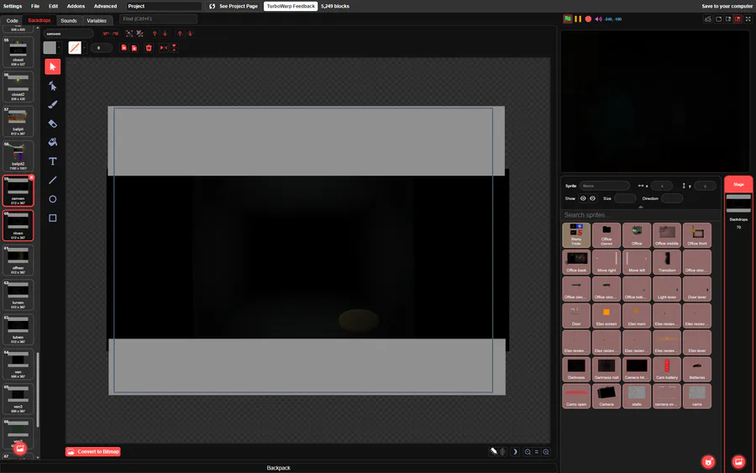Screen dimensions: 756x473
Task: Click the Ungroup objects icon
Action: pyautogui.click(x=139, y=34)
